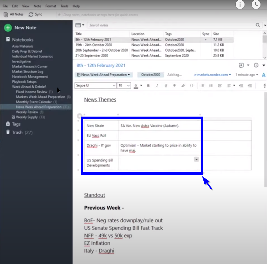The height and width of the screenshot is (264, 267).
Task: Click the highlighter tool icon
Action: click(x=183, y=86)
